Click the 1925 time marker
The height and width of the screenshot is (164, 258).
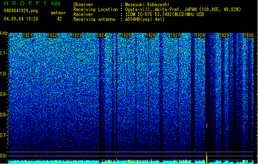tap(126, 35)
